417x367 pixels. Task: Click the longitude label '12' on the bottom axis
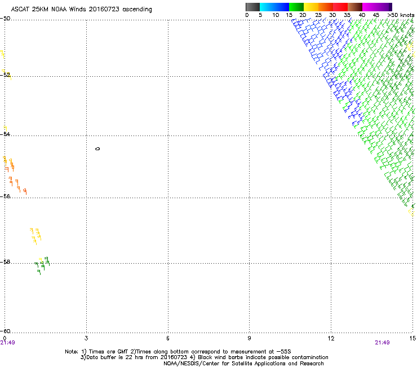(331, 338)
